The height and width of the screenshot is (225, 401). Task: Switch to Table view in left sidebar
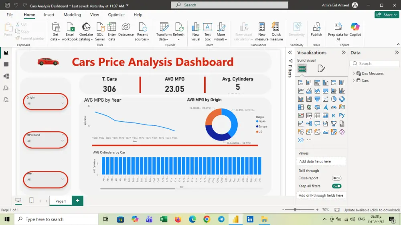point(6,64)
